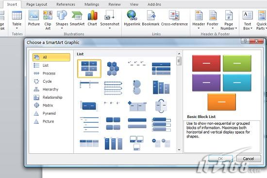
Task: Open the Chart insert tool
Action: (92, 15)
